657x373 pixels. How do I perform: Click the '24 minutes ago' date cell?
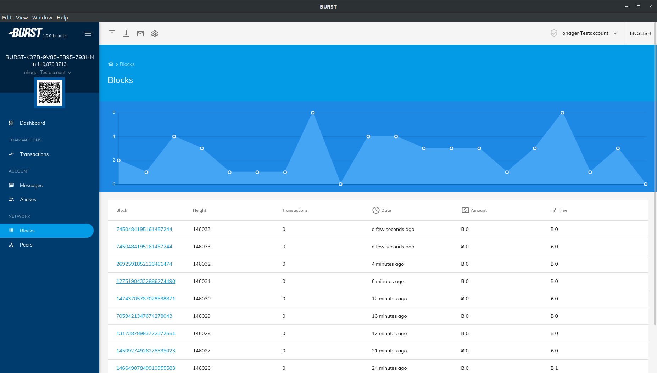coord(389,368)
